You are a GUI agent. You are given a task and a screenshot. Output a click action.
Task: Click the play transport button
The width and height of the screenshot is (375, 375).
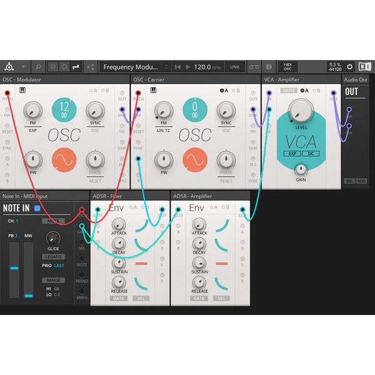188,67
